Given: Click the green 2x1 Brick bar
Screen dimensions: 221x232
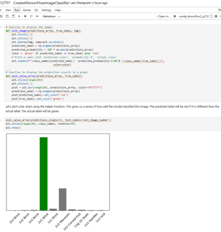Looking at the screenshot, I should [44, 174].
